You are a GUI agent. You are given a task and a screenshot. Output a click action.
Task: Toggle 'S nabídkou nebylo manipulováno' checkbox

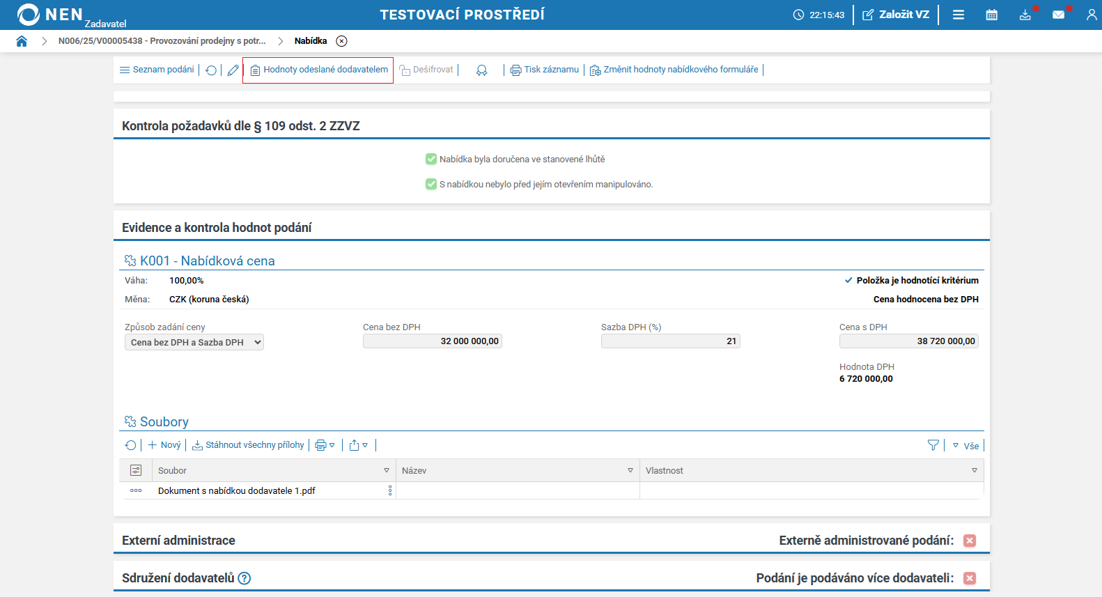point(431,185)
